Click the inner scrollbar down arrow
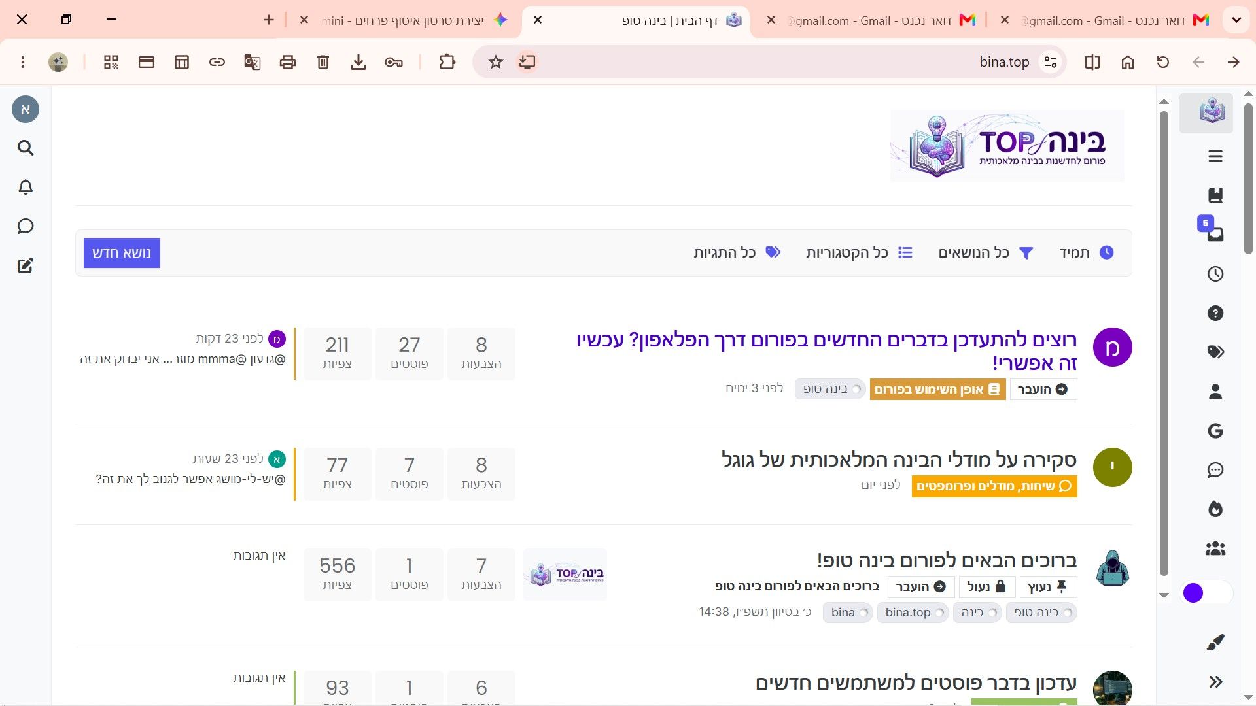Image resolution: width=1256 pixels, height=706 pixels. tap(1164, 595)
